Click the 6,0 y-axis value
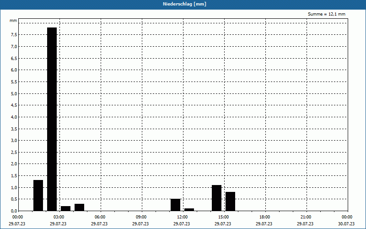This screenshot has width=366, height=229. (14, 70)
